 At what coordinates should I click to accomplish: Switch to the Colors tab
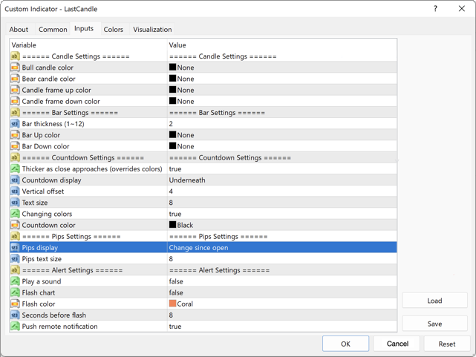[x=114, y=30]
